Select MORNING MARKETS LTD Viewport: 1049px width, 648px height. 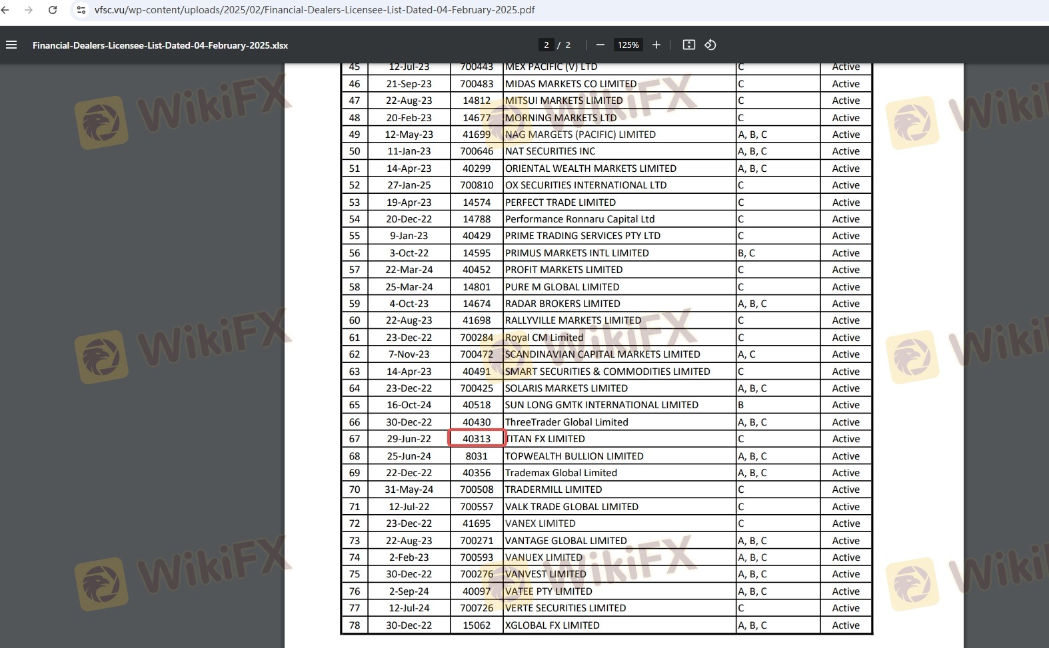tap(561, 118)
